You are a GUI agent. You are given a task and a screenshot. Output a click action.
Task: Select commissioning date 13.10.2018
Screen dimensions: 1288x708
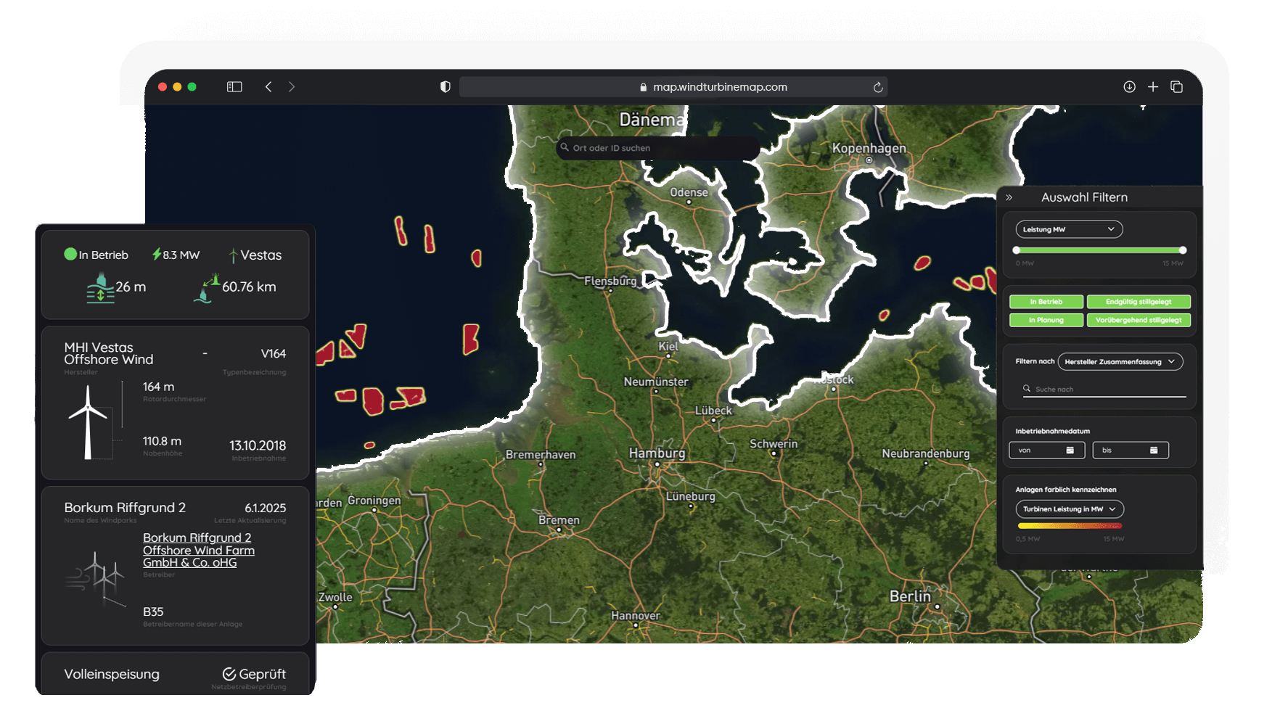[x=258, y=445]
